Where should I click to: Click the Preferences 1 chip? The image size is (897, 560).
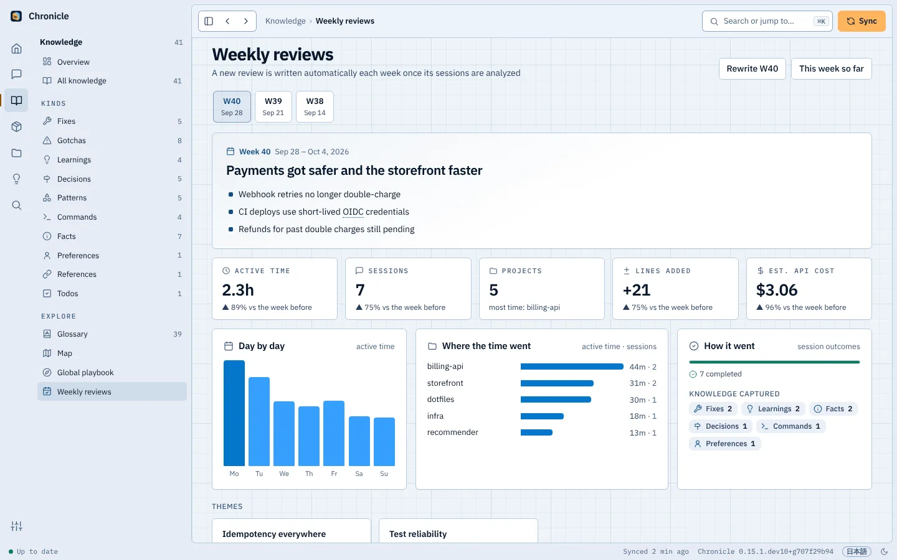pyautogui.click(x=724, y=444)
